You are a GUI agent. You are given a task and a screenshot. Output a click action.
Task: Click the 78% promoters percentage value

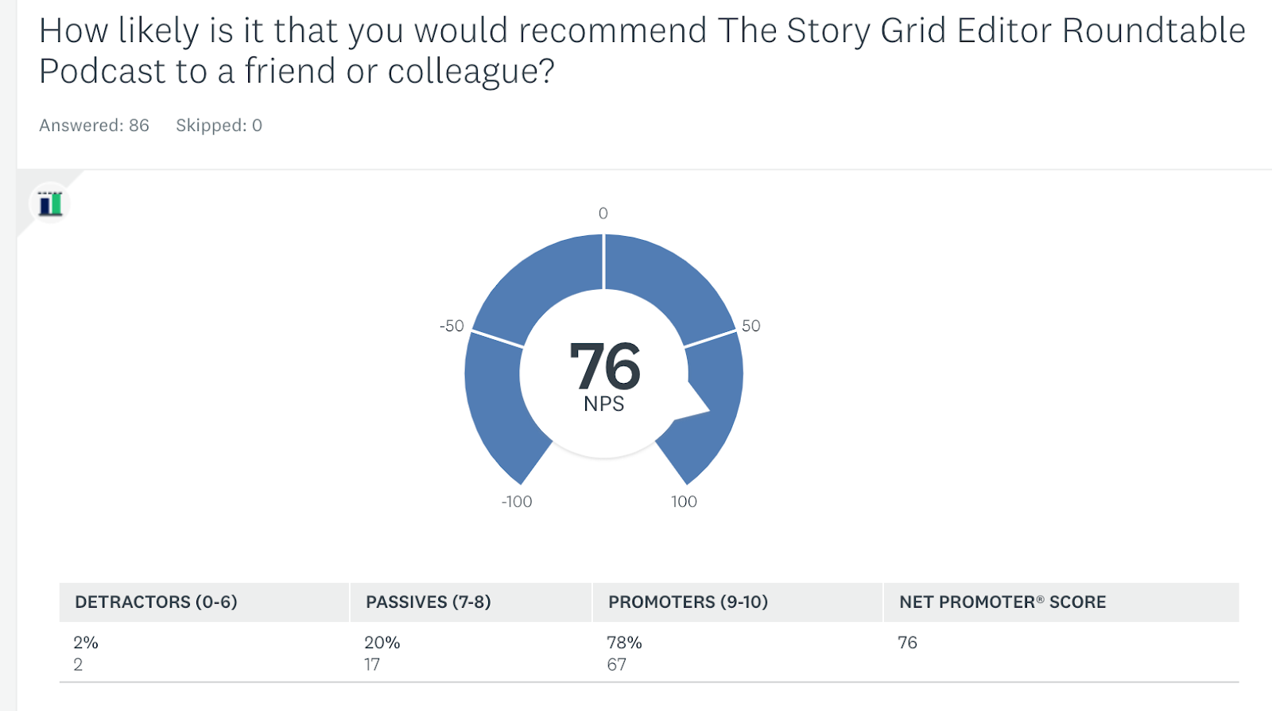(x=624, y=643)
